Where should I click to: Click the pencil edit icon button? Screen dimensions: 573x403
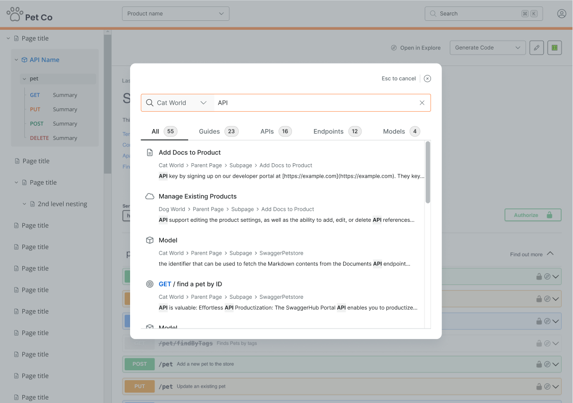tap(536, 48)
